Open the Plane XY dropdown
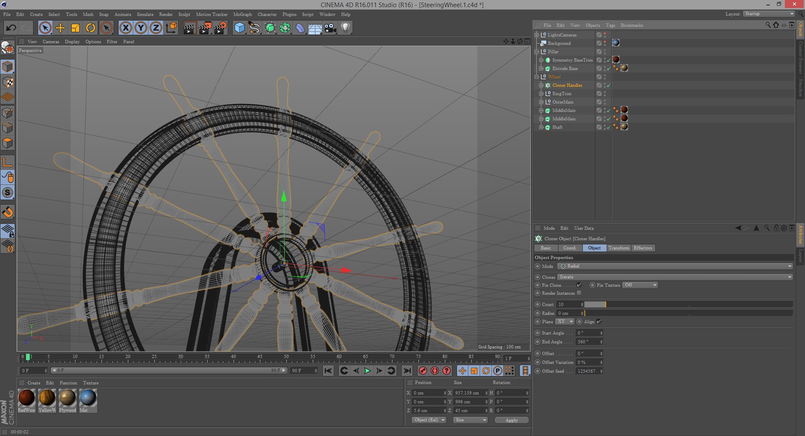 point(565,322)
